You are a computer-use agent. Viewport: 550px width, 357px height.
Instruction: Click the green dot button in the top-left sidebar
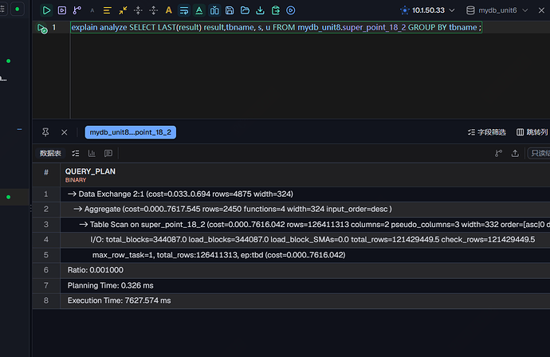pyautogui.click(x=18, y=9)
